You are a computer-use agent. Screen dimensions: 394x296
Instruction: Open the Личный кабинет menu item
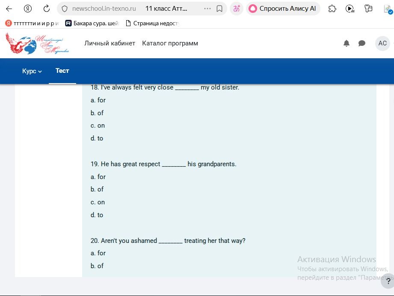tap(110, 43)
